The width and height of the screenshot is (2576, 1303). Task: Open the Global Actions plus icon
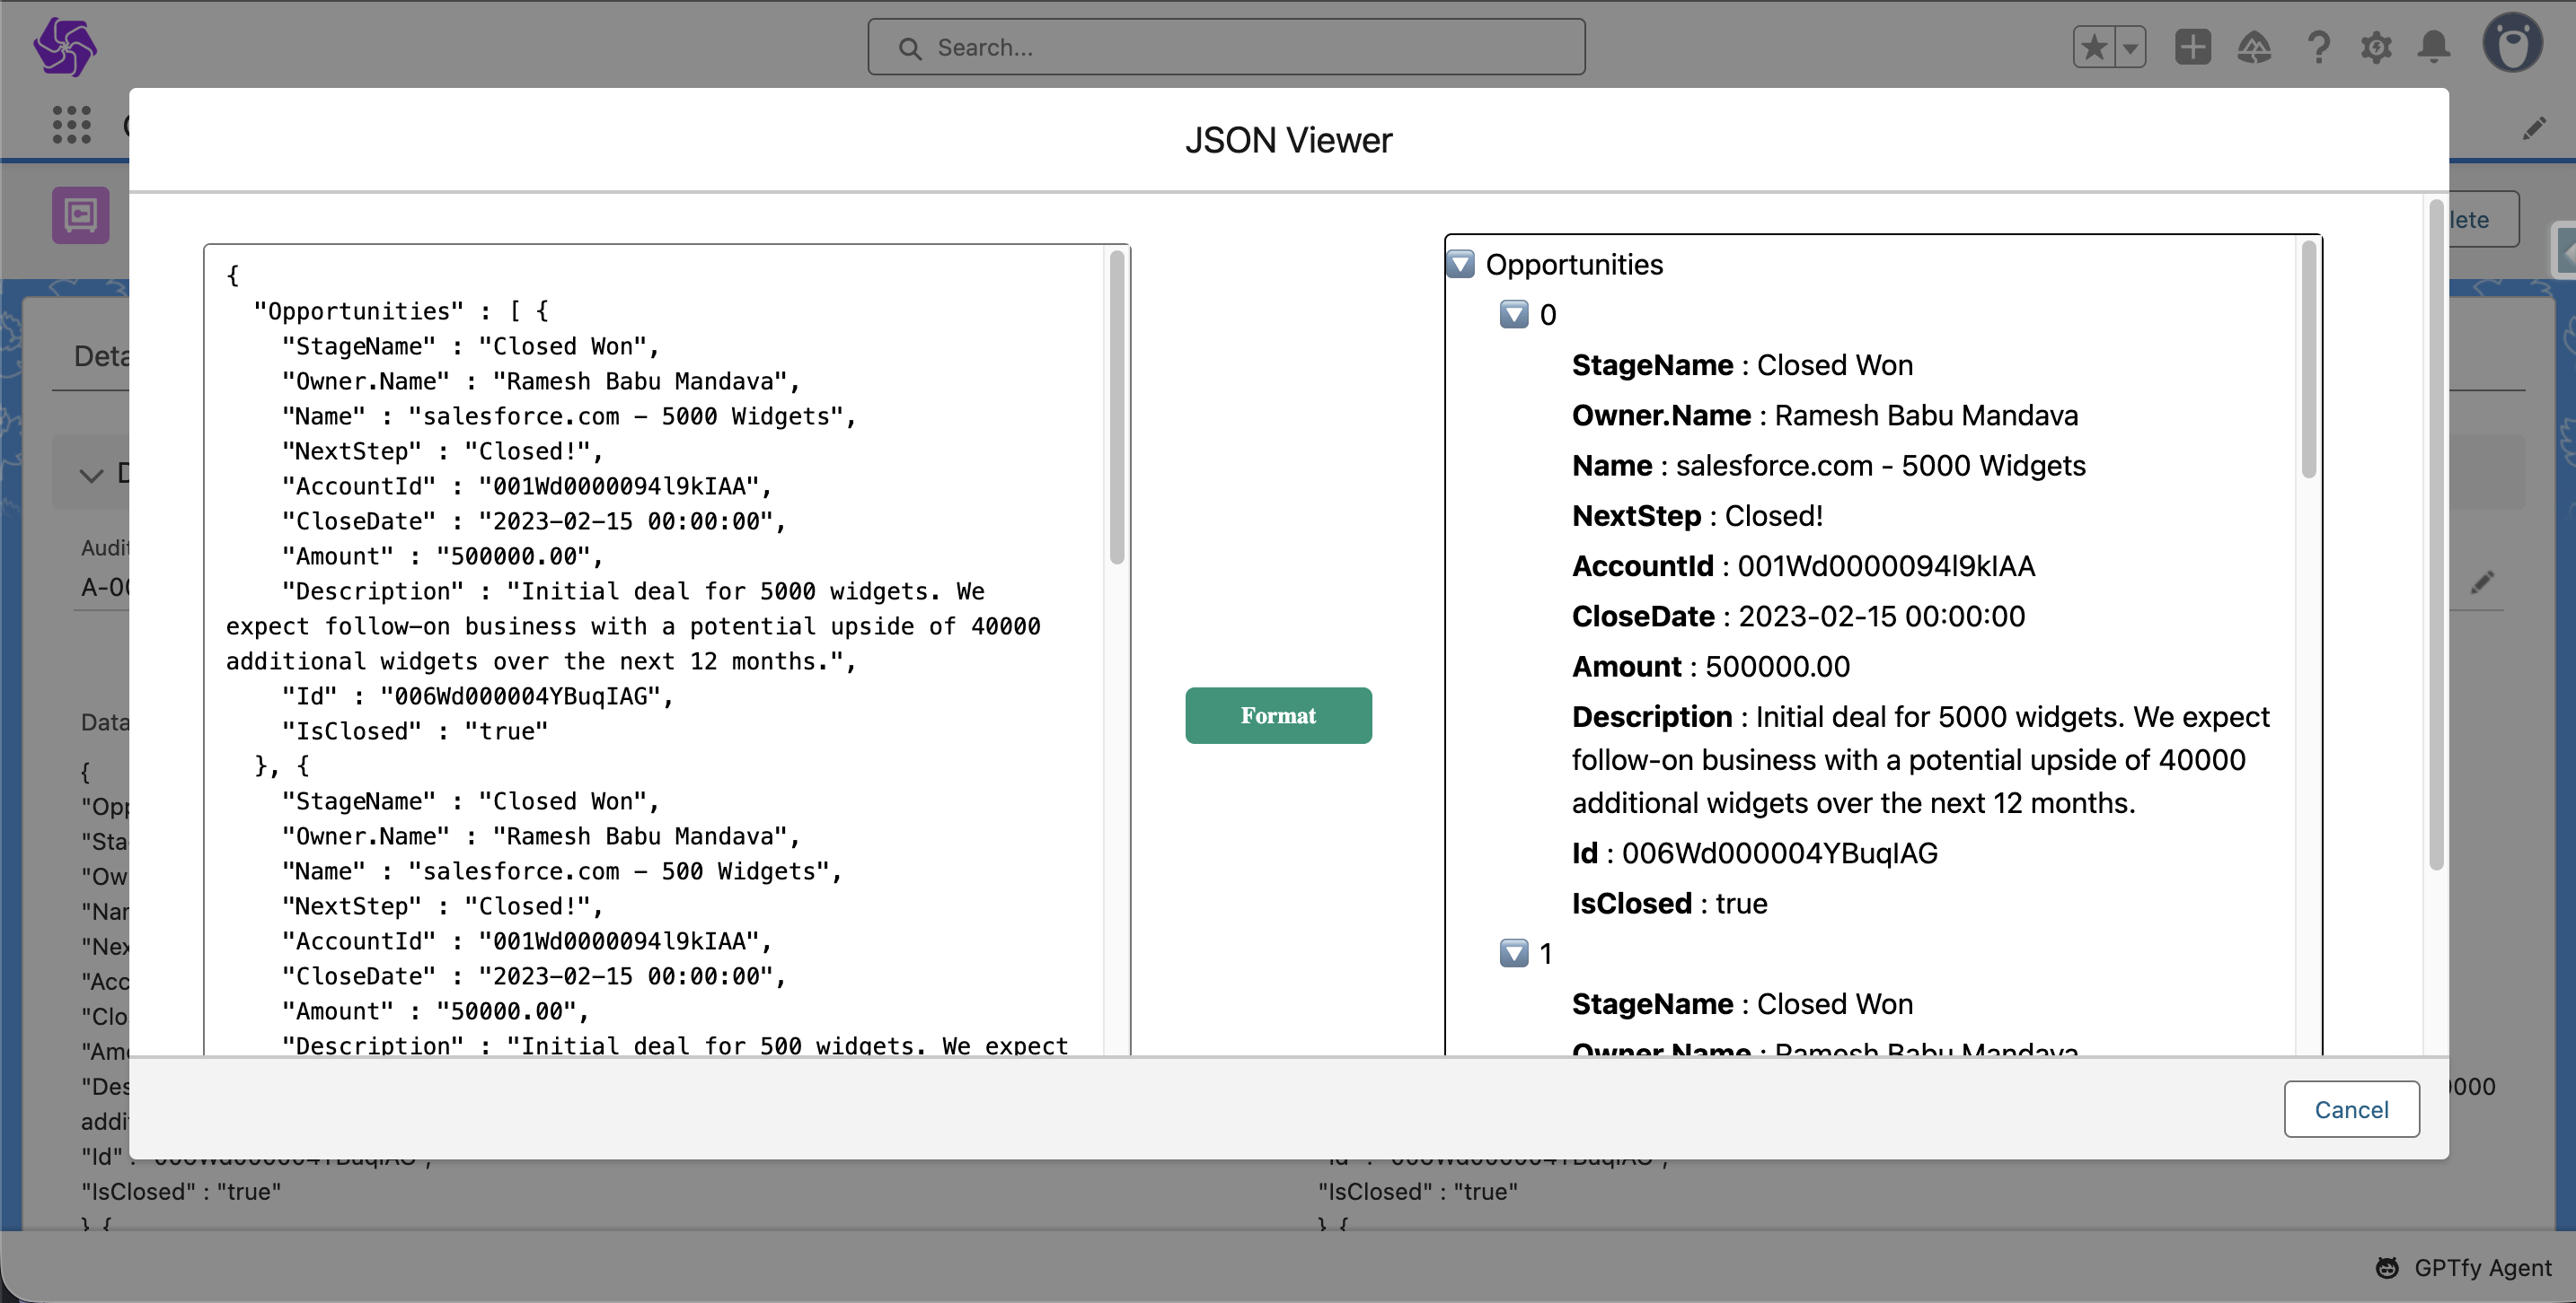pos(2192,47)
